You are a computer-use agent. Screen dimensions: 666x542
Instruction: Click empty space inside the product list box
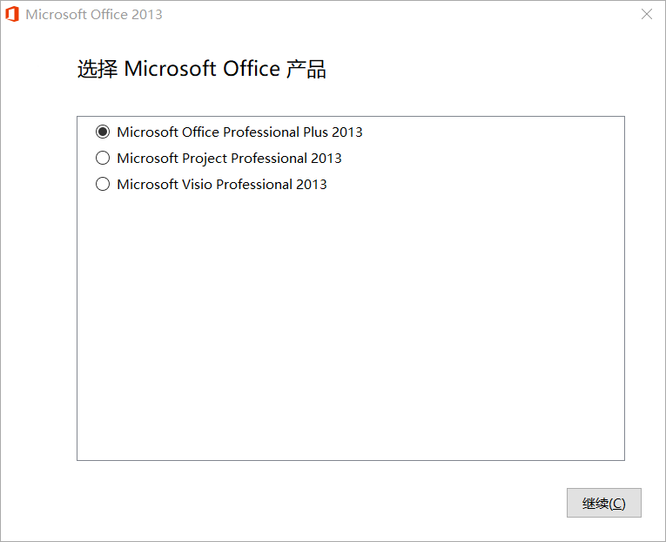(348, 331)
